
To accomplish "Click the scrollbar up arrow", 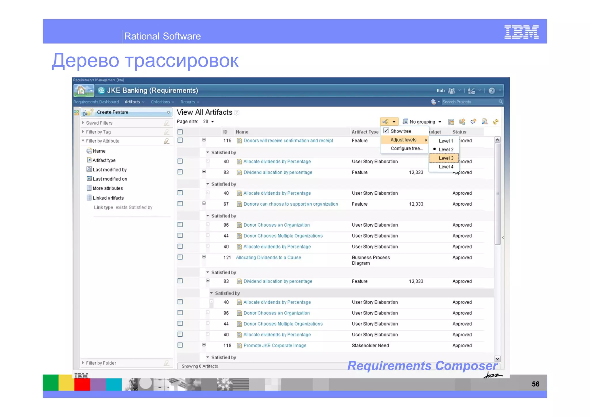I will pyautogui.click(x=498, y=140).
